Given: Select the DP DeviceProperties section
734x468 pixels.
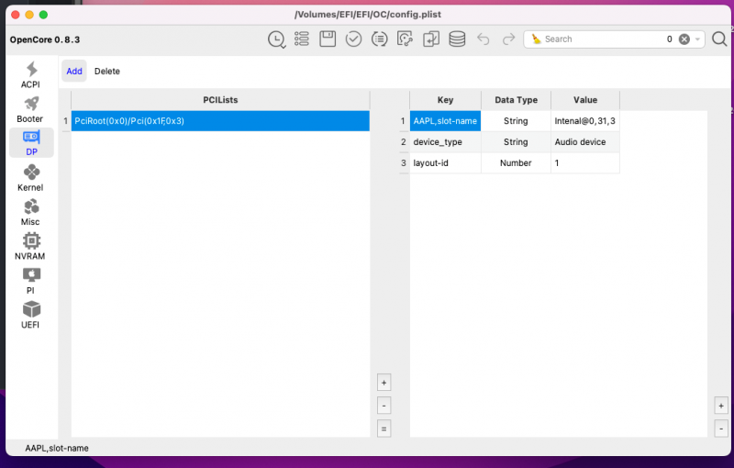Looking at the screenshot, I should (31, 143).
